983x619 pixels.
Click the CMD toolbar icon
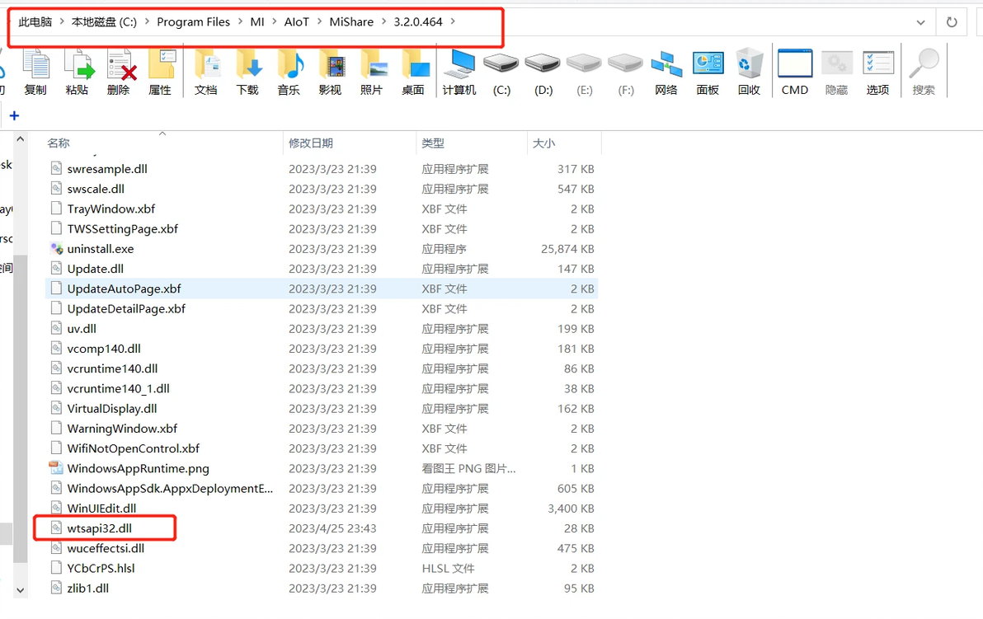795,64
